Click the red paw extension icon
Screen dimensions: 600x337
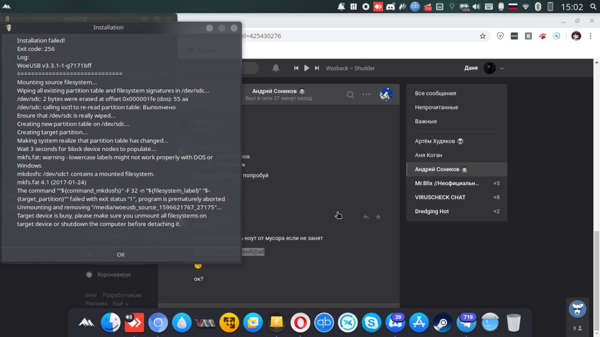[x=542, y=36]
